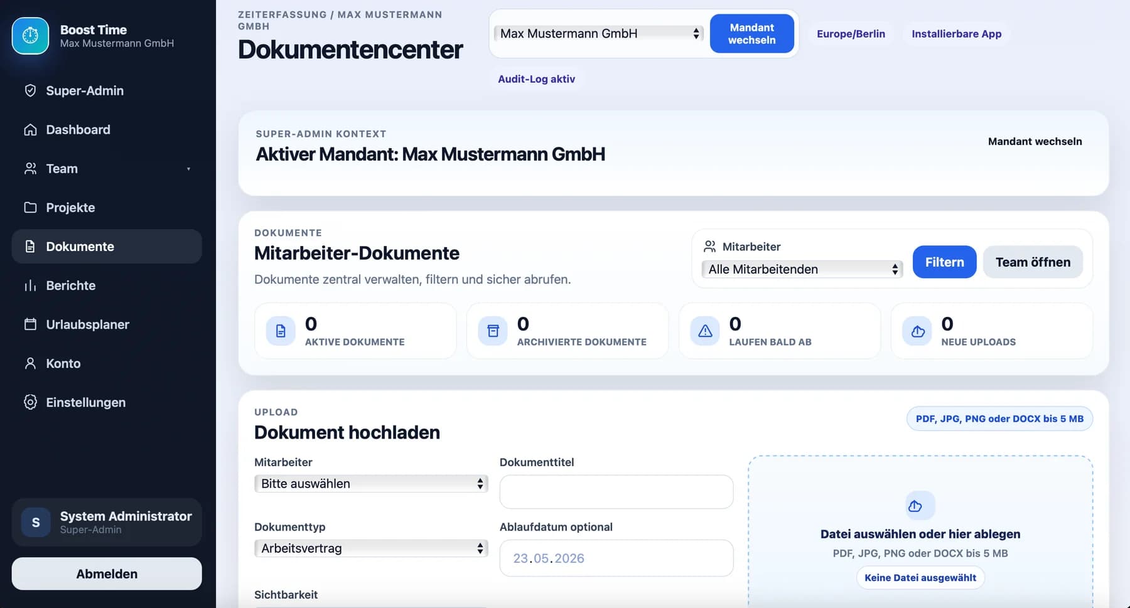1130x608 pixels.
Task: Click the people icon beside Mitarbeiter filter label
Action: click(709, 246)
